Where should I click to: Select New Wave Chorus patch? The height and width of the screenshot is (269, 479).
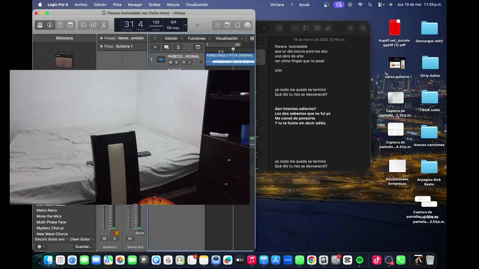point(52,234)
